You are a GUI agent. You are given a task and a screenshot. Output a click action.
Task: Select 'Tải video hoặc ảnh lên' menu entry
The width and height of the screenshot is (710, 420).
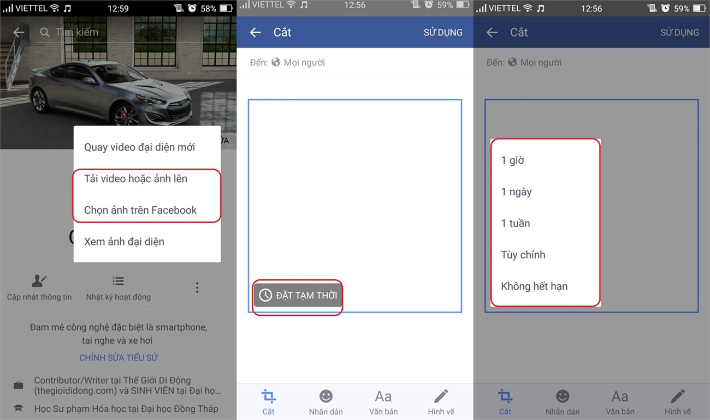(x=135, y=178)
